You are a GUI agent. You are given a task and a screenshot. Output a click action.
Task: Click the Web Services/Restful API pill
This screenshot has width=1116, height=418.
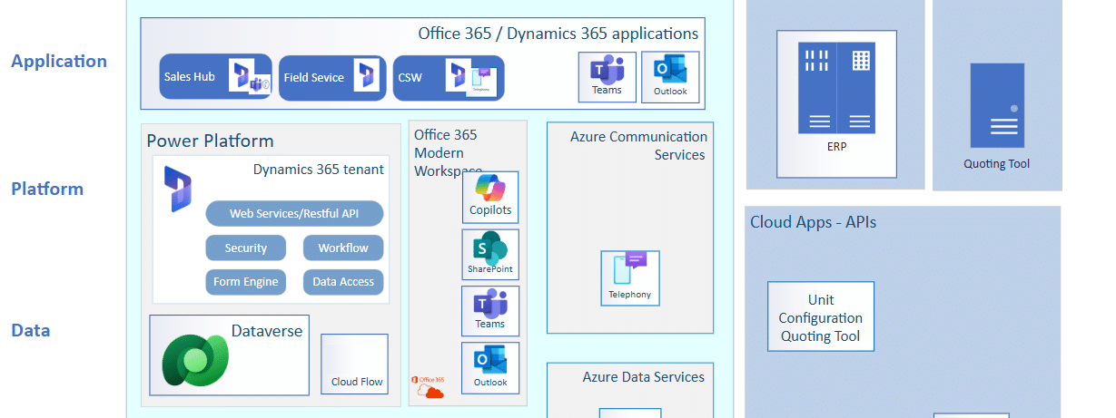tap(294, 214)
